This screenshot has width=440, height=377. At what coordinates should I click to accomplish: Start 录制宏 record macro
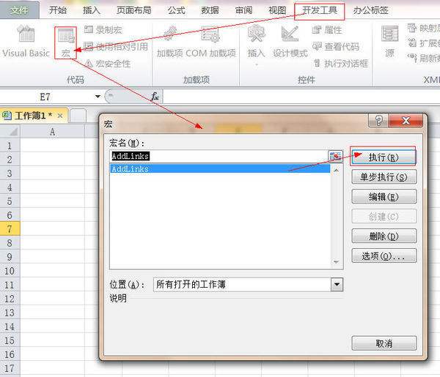[103, 29]
